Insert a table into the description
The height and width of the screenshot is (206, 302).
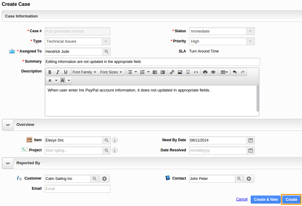[223, 72]
